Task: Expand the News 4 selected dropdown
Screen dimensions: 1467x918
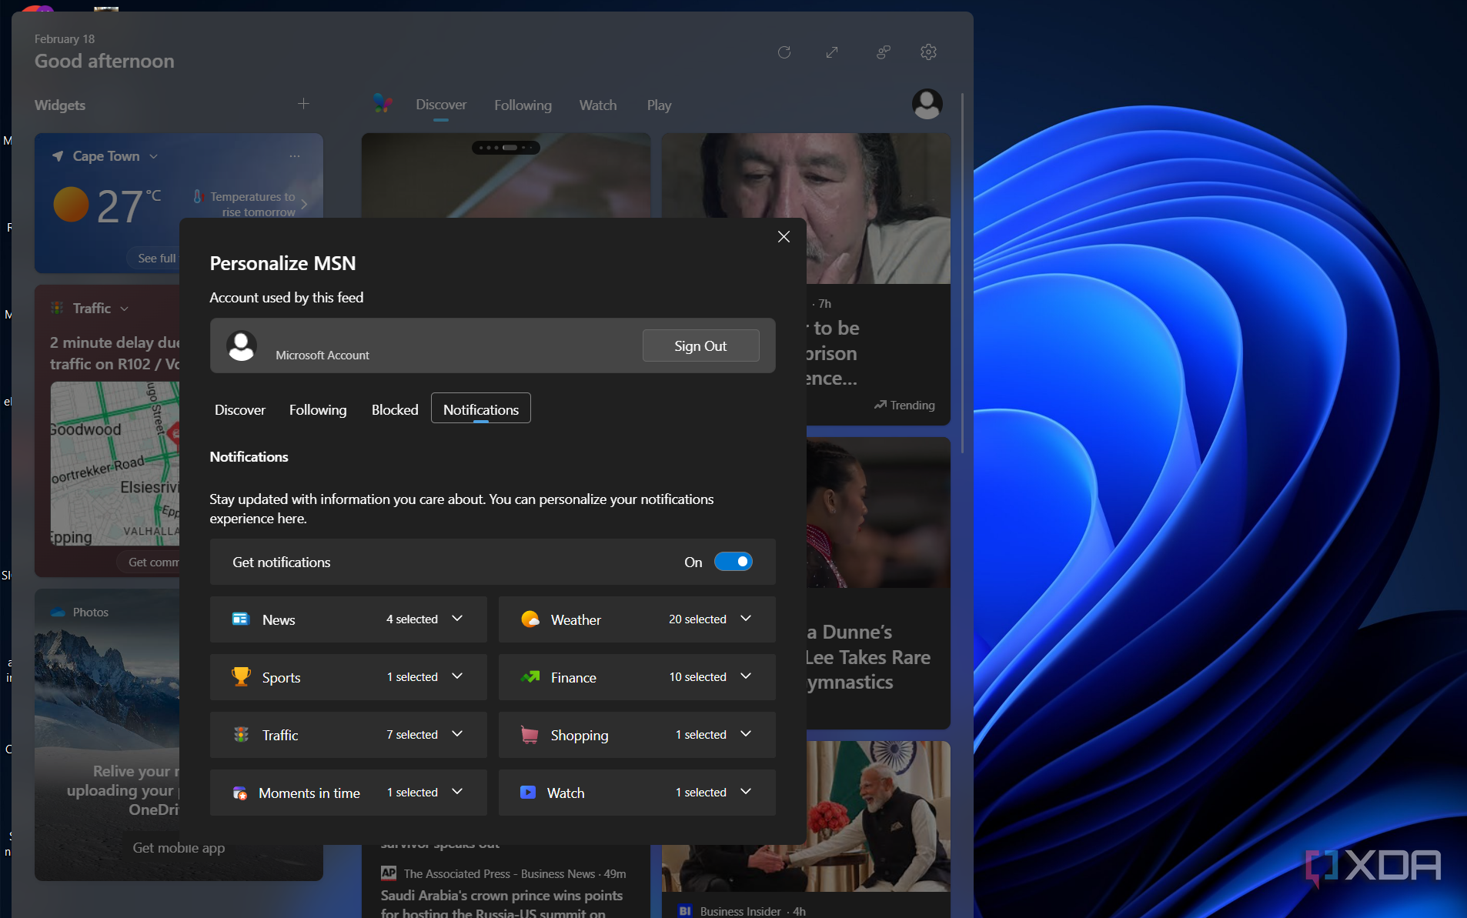Action: (457, 619)
